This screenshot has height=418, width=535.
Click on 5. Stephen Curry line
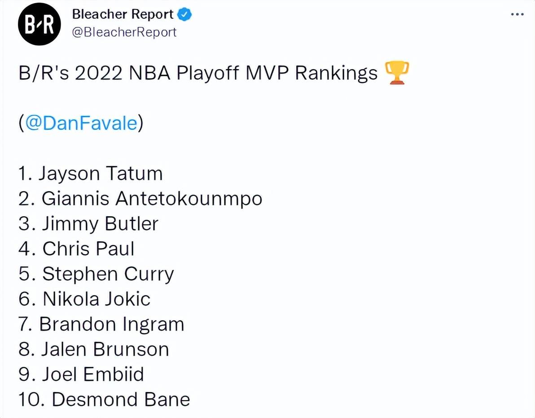pyautogui.click(x=96, y=274)
